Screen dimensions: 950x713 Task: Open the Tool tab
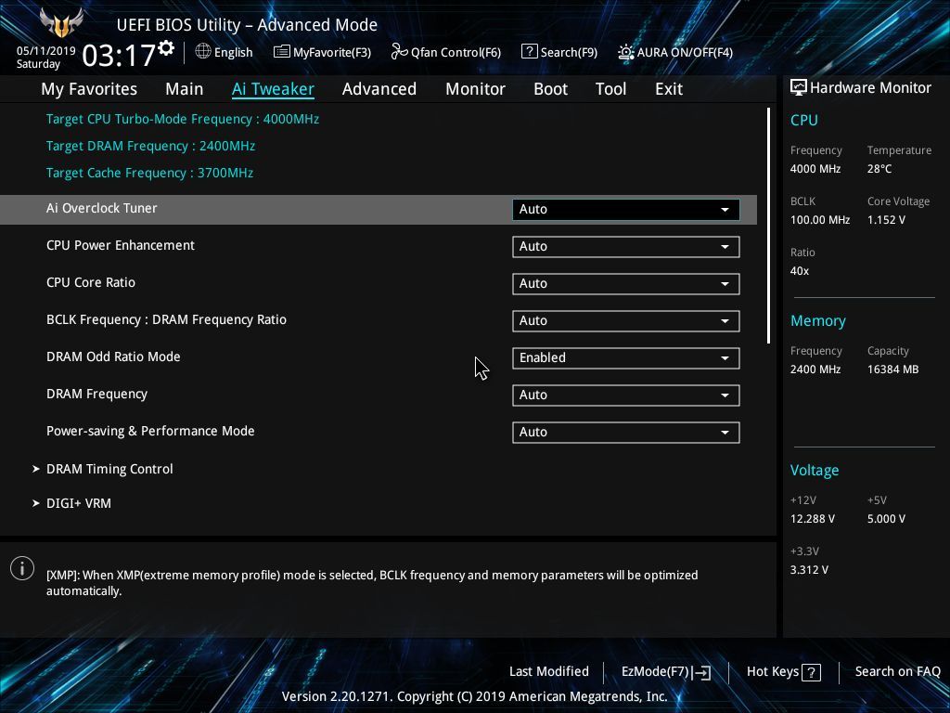610,89
